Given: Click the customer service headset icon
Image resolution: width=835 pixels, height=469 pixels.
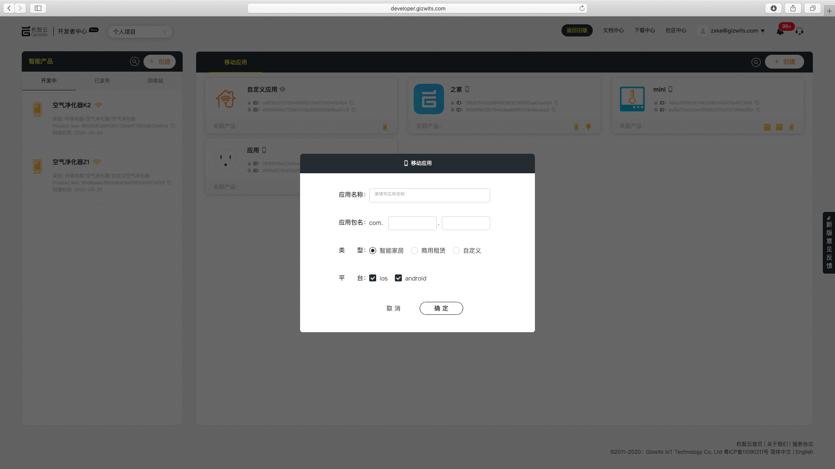Looking at the screenshot, I should point(799,31).
